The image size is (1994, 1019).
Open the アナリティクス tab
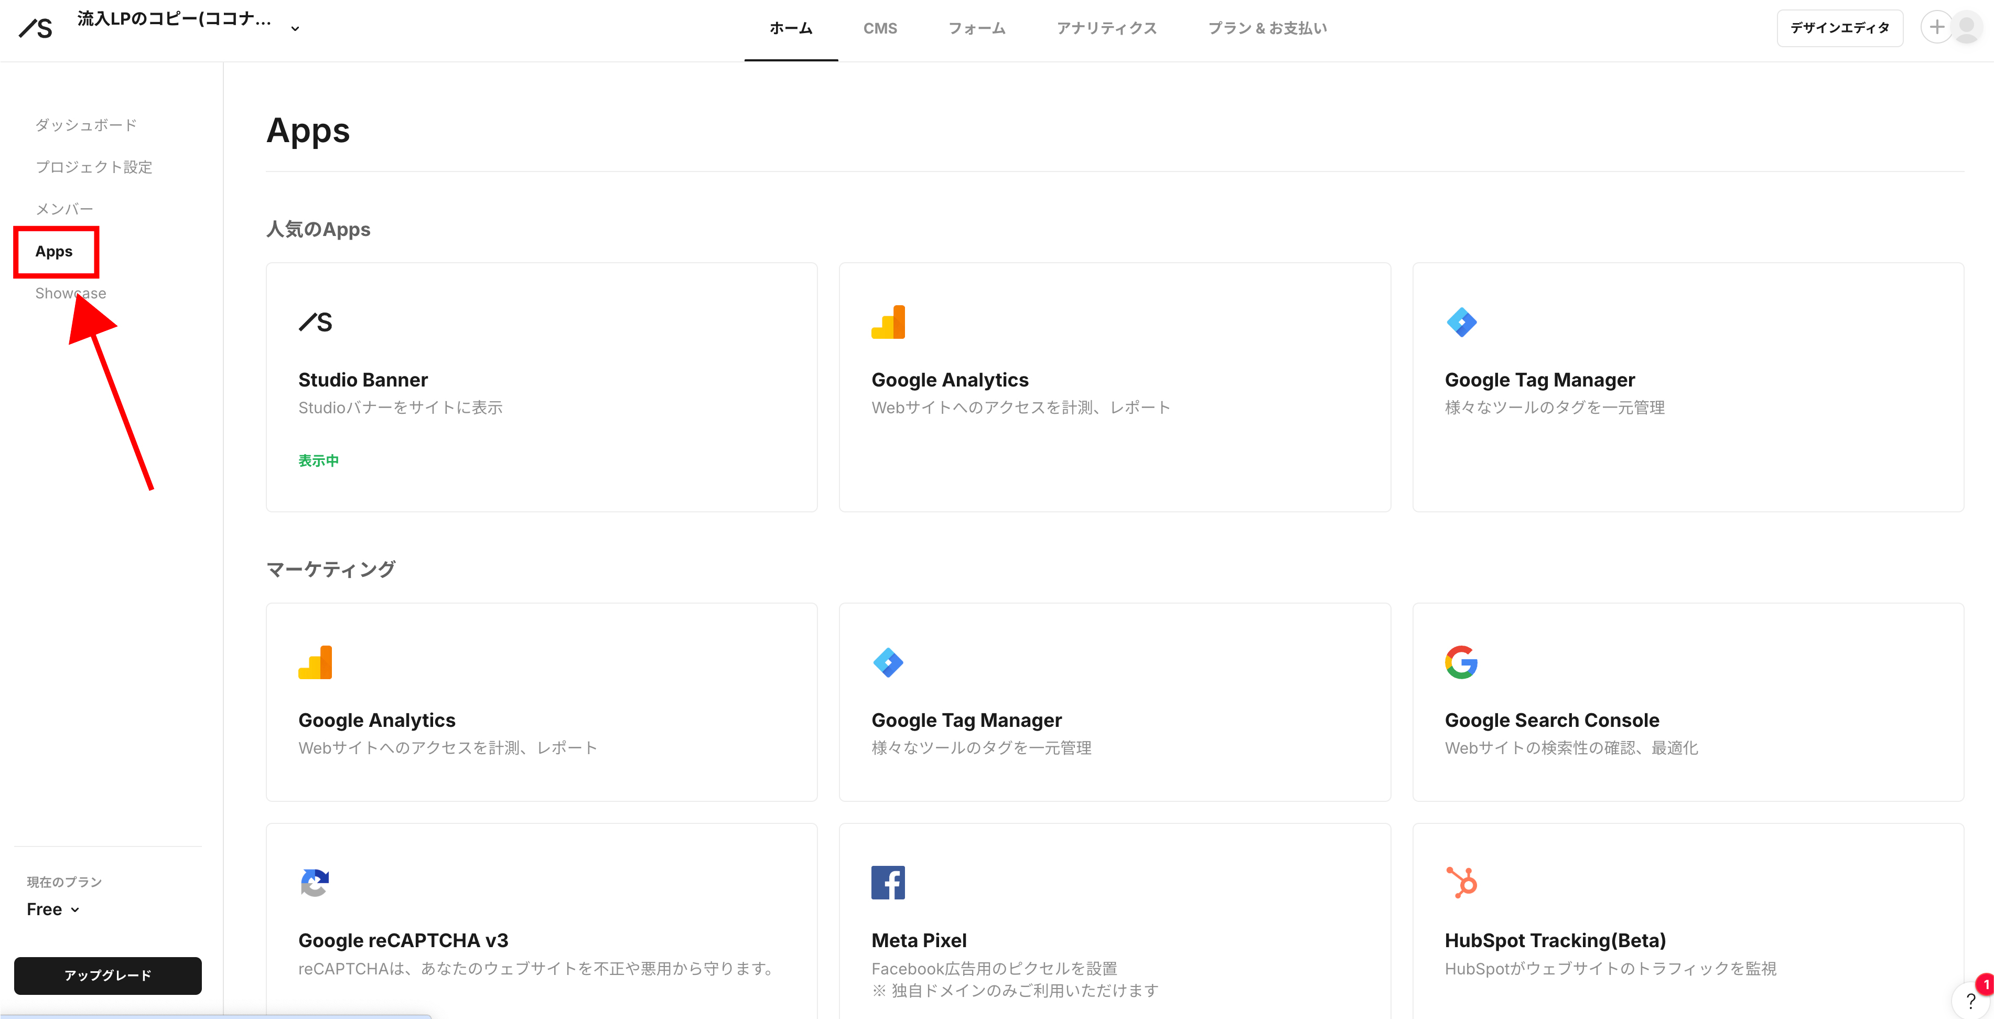(x=1107, y=29)
